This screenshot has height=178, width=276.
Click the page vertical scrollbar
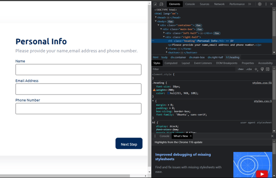[x=149, y=86]
